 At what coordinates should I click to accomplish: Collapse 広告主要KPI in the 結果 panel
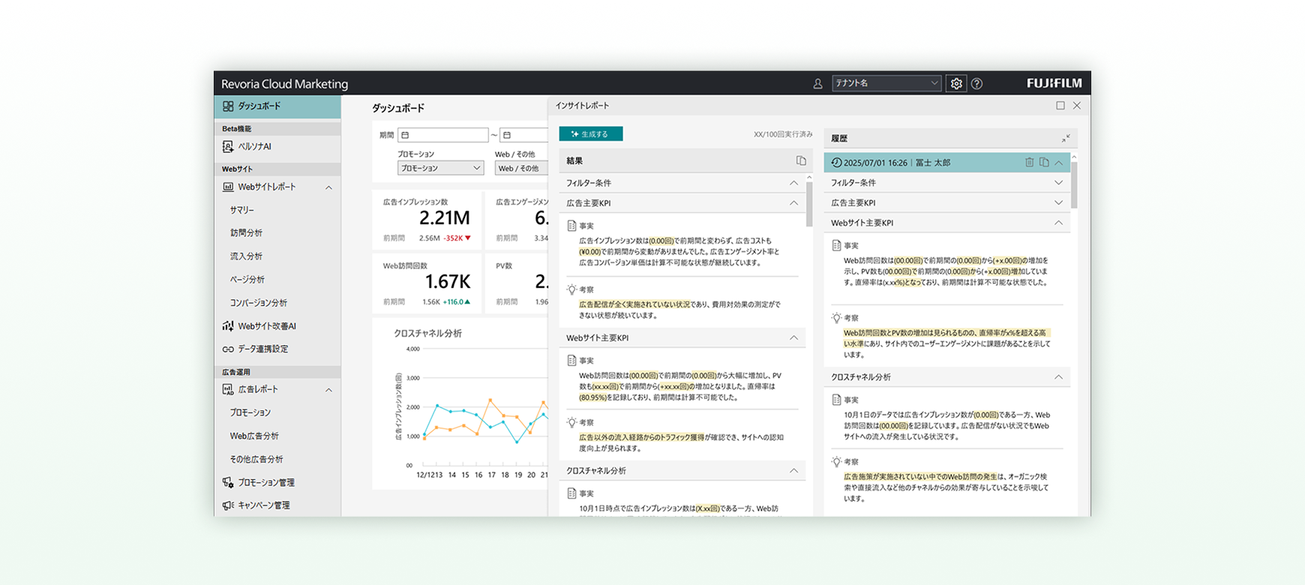793,203
